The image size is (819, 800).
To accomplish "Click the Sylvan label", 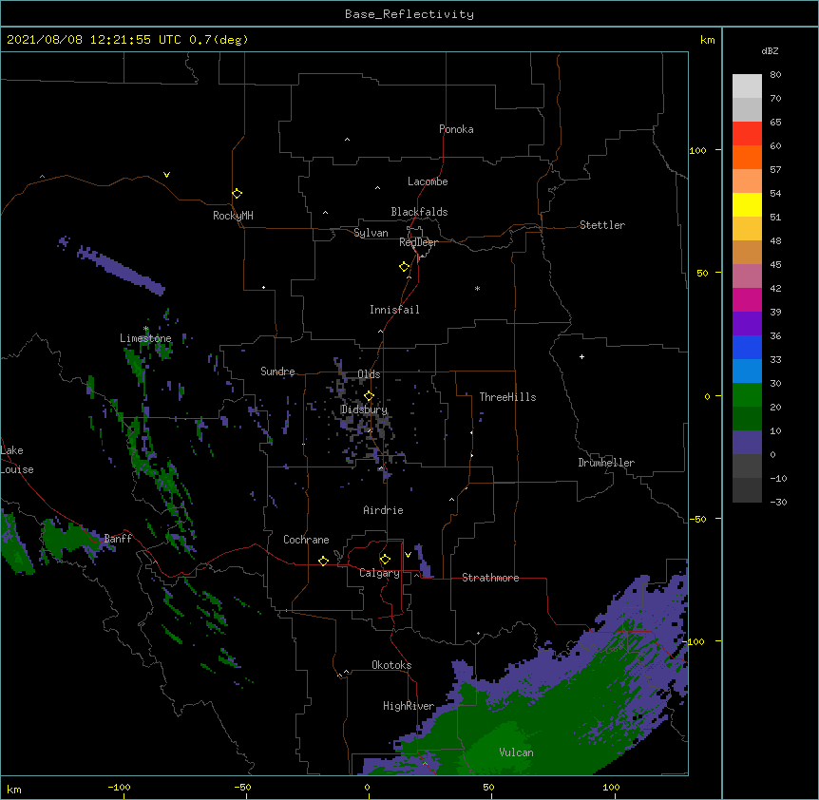I will pyautogui.click(x=371, y=233).
